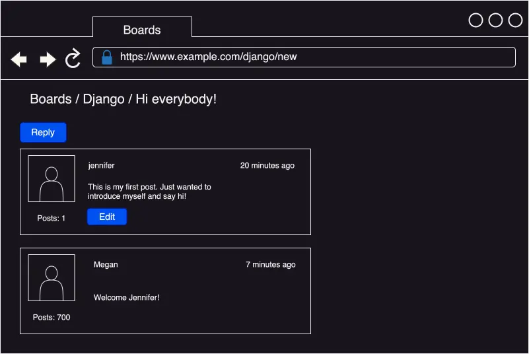Screen dimensions: 529x354
Task: Click the URL address field
Action: (304, 57)
